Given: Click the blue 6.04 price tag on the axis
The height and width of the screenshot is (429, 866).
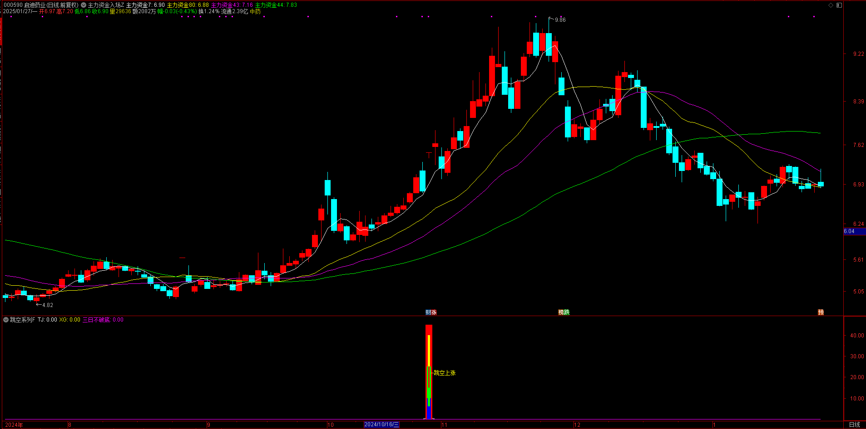Looking at the screenshot, I should click(x=854, y=231).
